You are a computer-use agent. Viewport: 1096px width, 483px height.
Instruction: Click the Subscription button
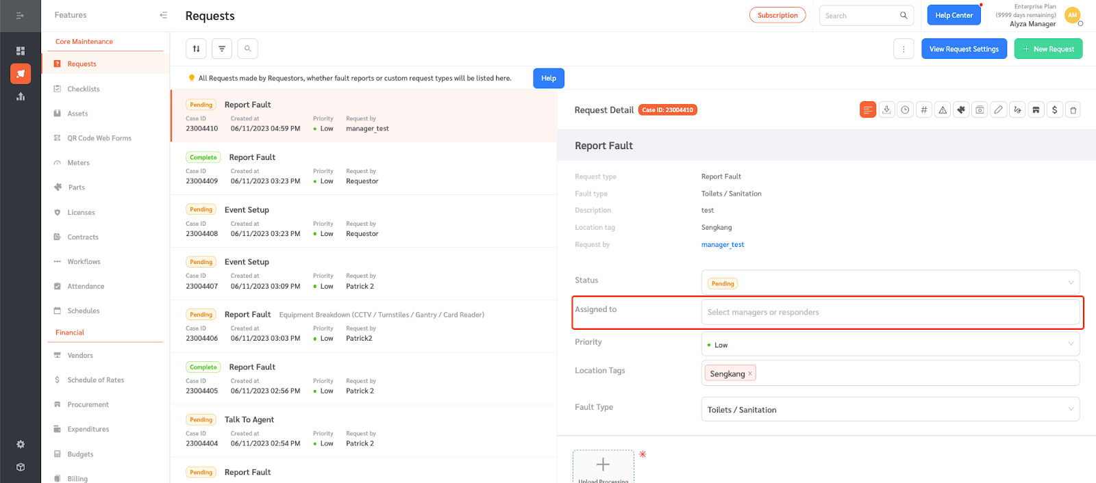pyautogui.click(x=777, y=15)
